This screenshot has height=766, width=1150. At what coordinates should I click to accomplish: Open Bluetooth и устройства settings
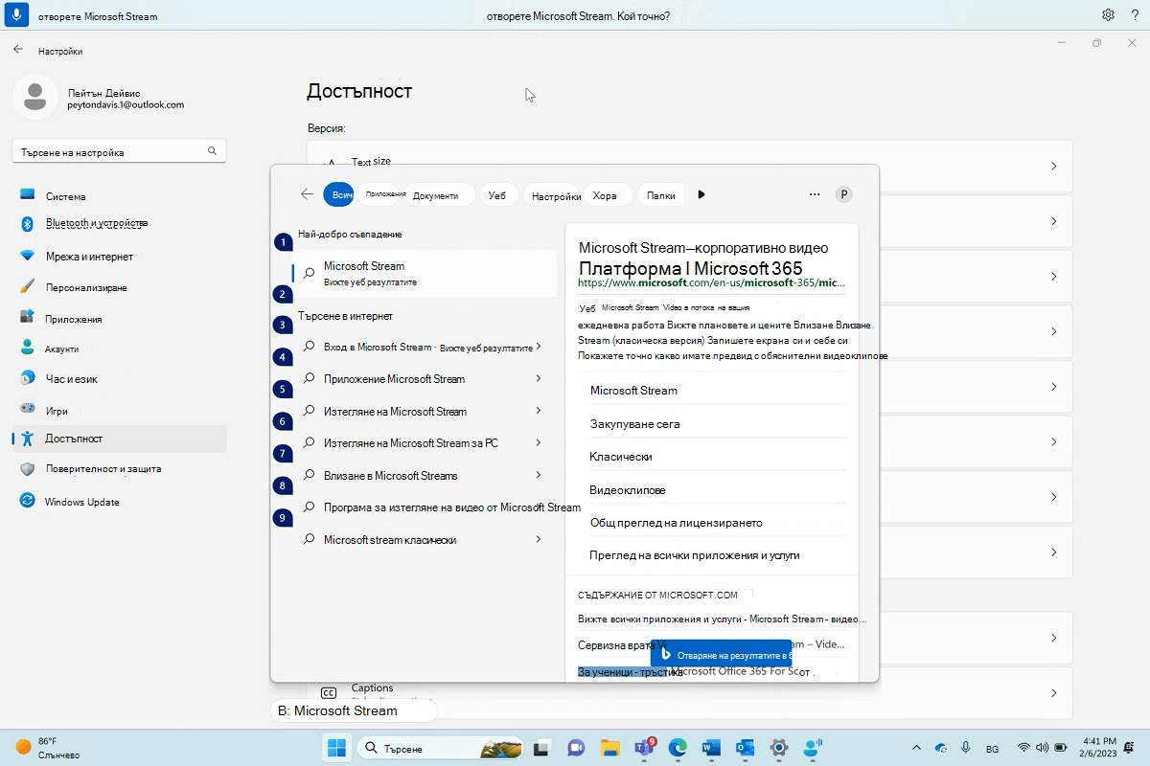pos(119,223)
